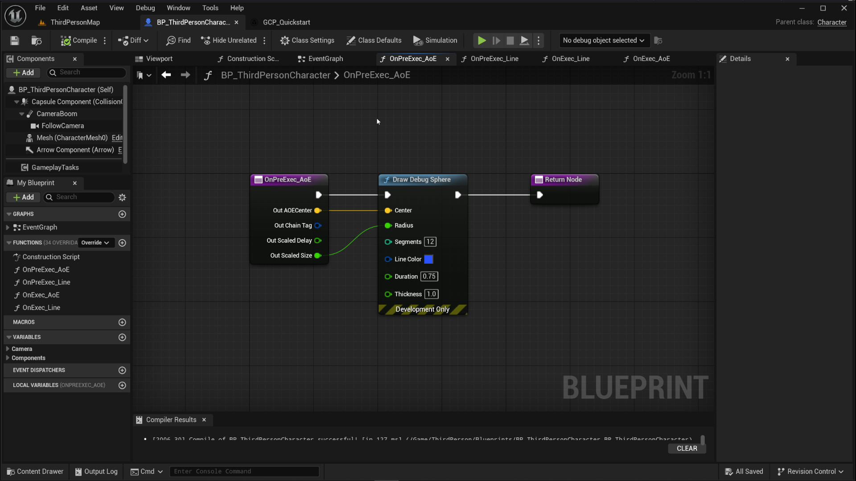Open Class Settings
Screen dimensions: 856x481
pos(307,41)
